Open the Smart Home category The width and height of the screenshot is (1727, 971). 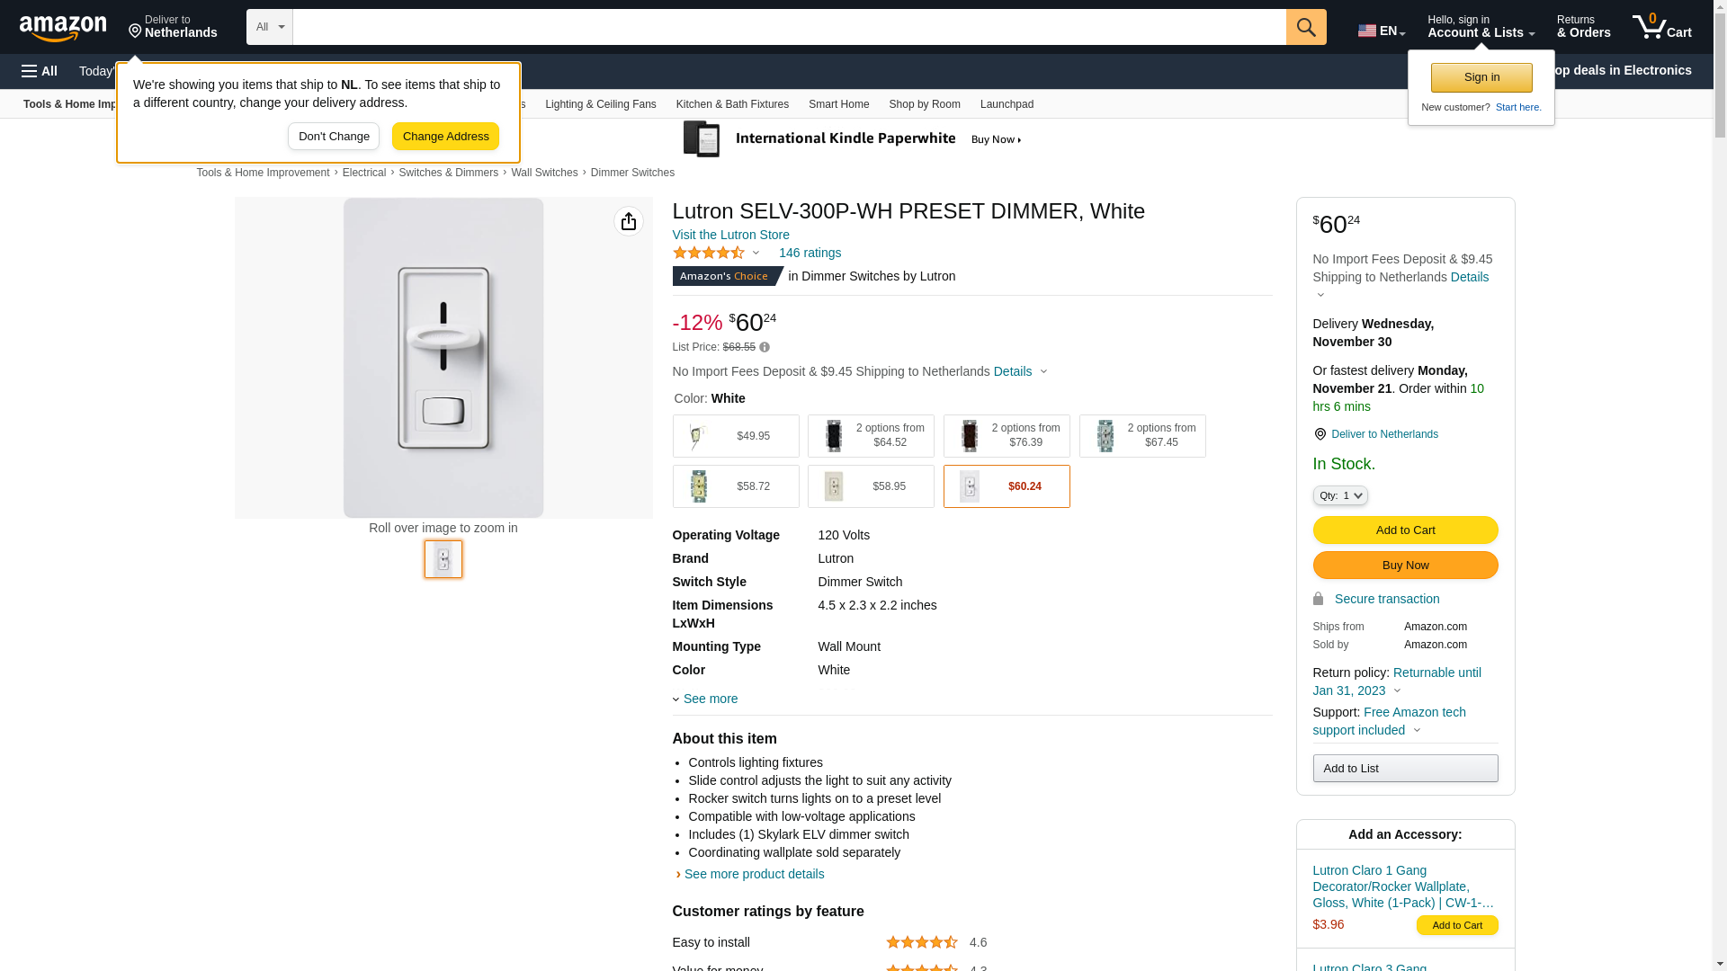tap(838, 104)
